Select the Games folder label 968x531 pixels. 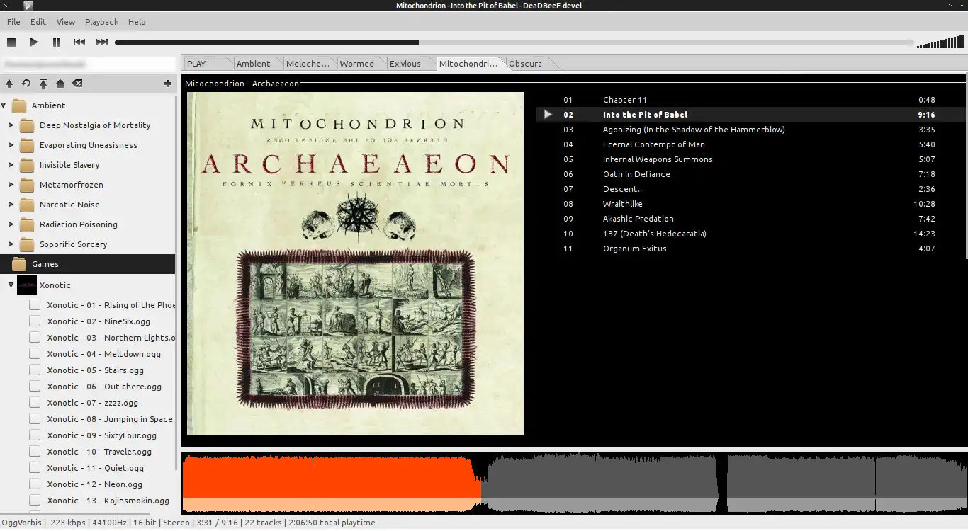(x=45, y=264)
